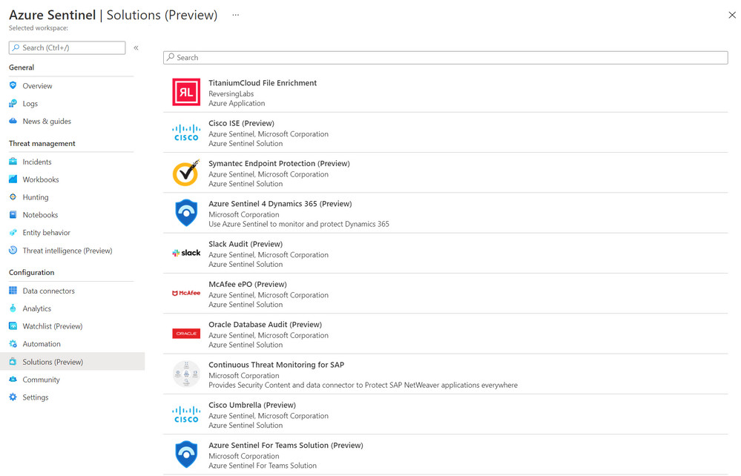Open Cisco ISE (Preview) solution

tap(241, 123)
